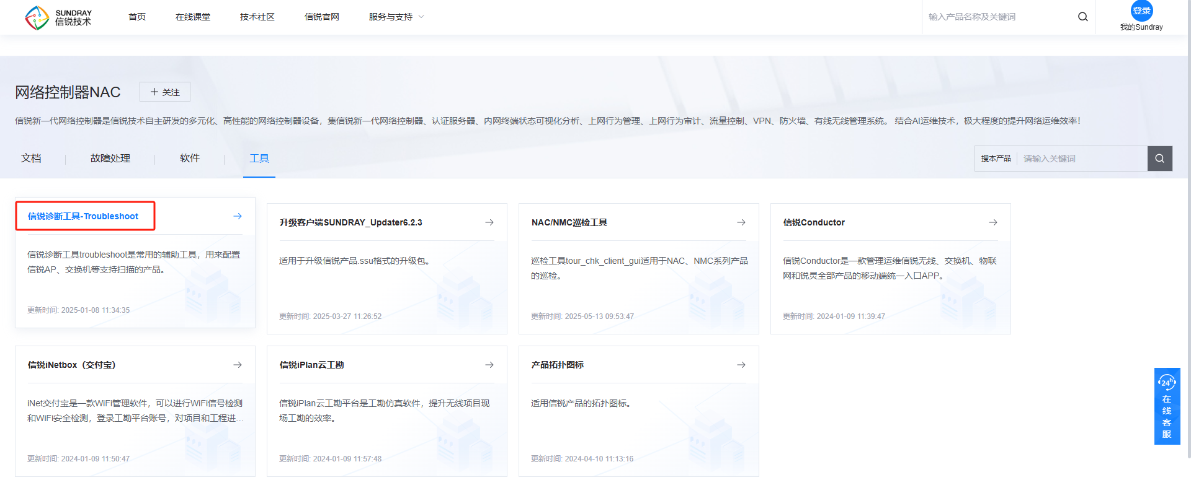Click the 网络控制器NAC heading
This screenshot has width=1191, height=493.
[68, 92]
